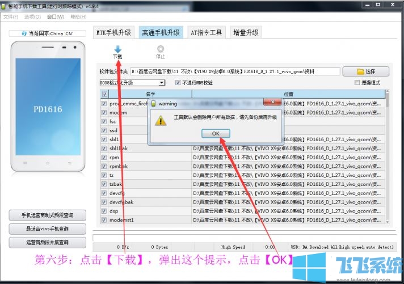Screen dimensions: 404x284
Task: Click the blue download arrow icon
Action: 118,49
